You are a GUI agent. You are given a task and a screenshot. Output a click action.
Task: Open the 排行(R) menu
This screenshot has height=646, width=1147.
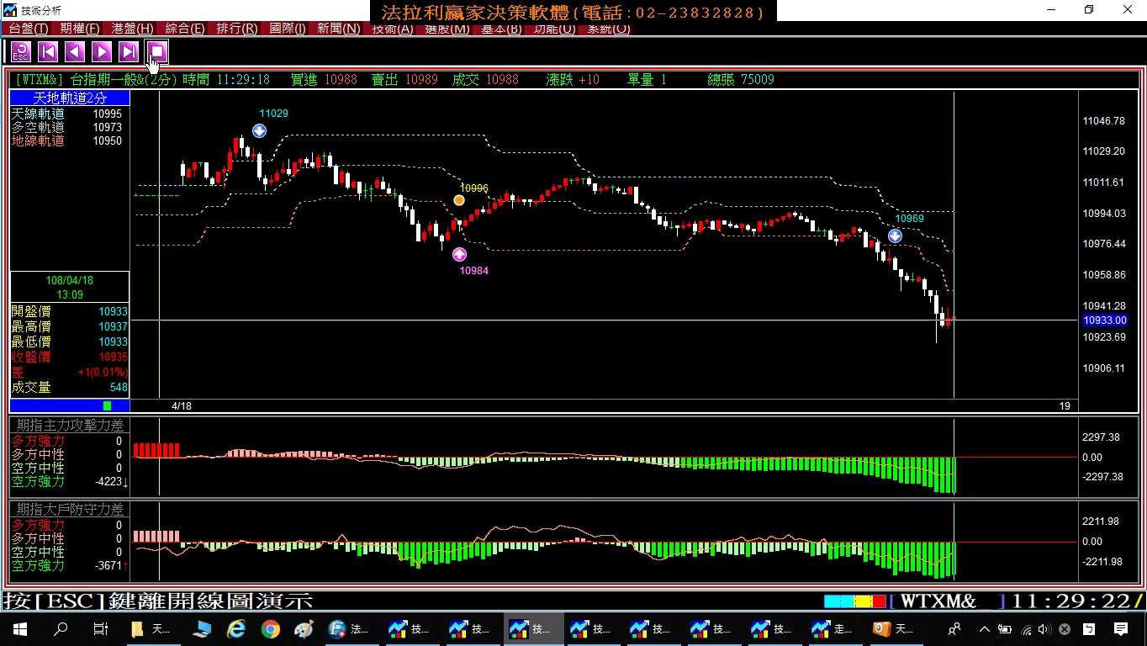click(237, 29)
